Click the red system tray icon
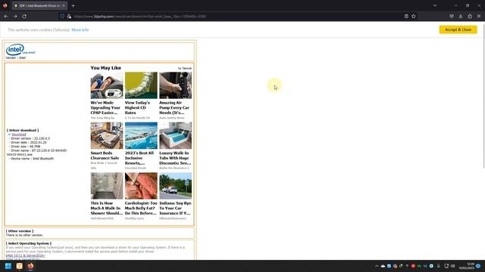 click(x=413, y=266)
